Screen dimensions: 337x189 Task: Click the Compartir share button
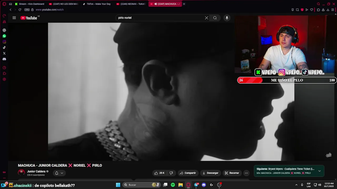(x=188, y=173)
